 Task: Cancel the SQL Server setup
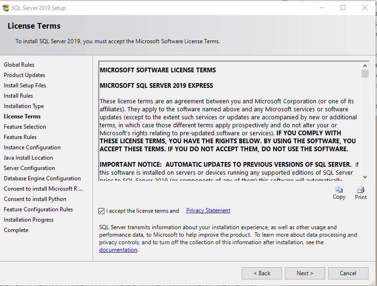[348, 273]
